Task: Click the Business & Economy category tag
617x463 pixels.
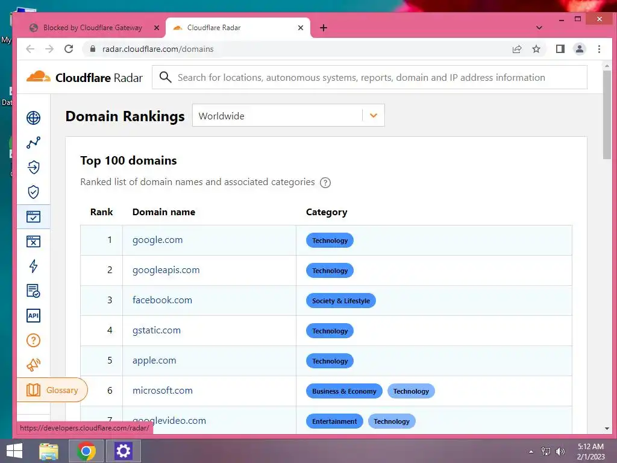Action: point(344,391)
